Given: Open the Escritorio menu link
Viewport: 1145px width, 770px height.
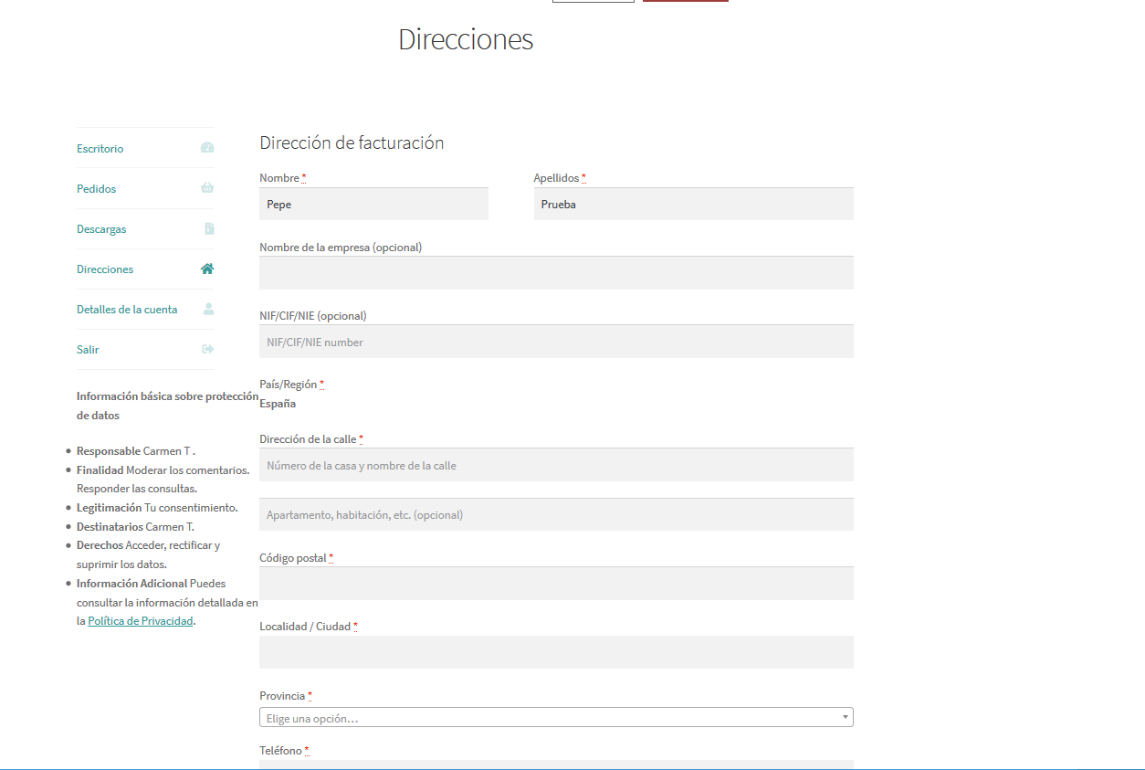Looking at the screenshot, I should (x=100, y=149).
